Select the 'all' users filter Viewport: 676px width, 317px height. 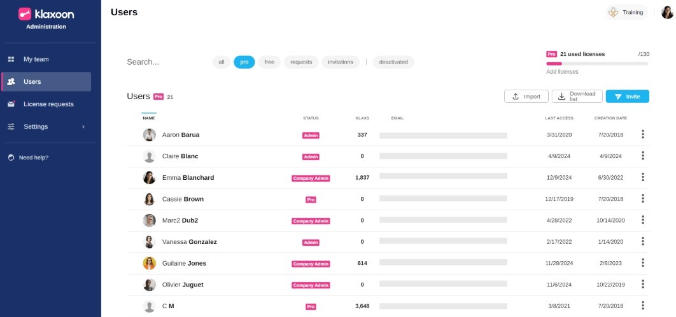(x=221, y=62)
